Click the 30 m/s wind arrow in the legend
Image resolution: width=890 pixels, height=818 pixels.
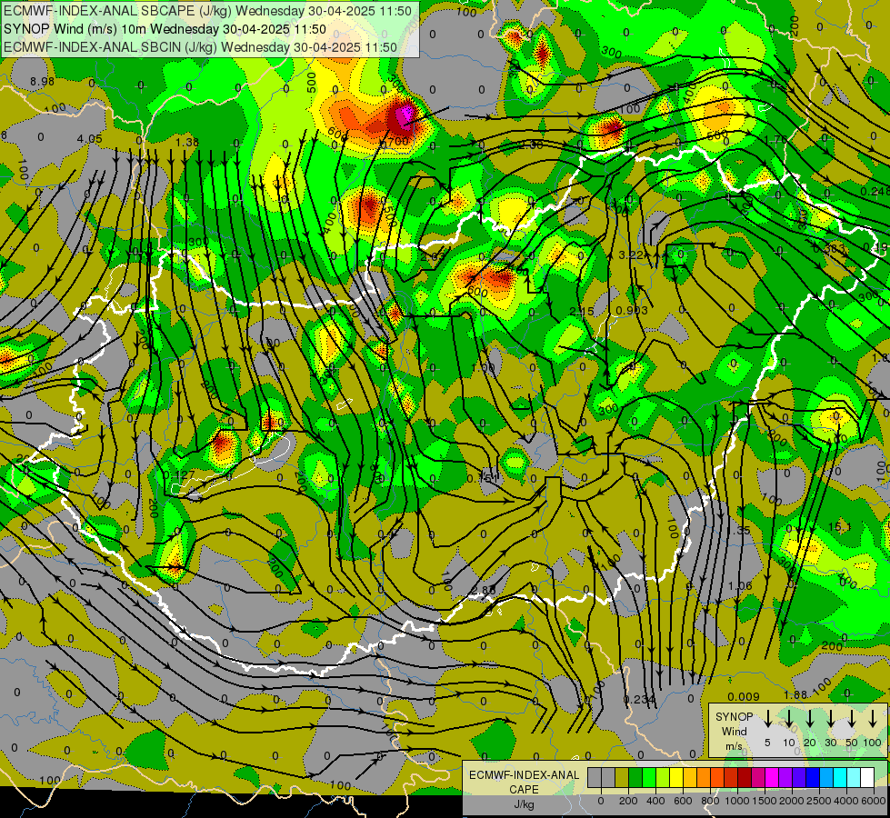(830, 718)
